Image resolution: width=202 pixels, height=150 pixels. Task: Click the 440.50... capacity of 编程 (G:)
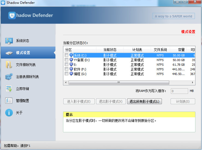pyautogui.click(x=179, y=74)
